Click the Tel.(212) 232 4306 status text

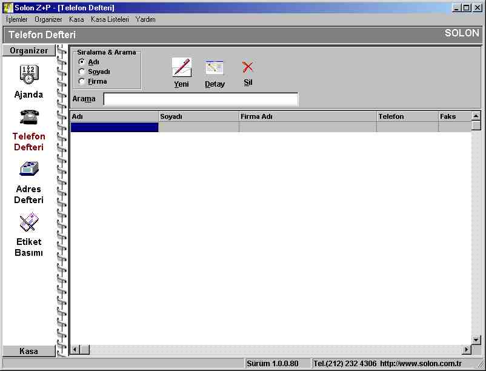(345, 364)
